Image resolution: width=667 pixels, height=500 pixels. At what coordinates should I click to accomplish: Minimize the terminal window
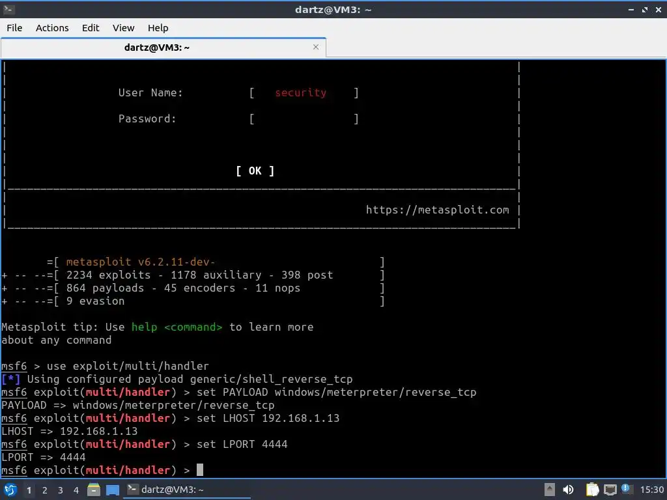631,9
